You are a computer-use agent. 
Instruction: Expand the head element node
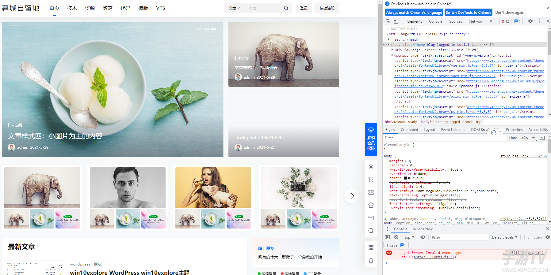388,39
